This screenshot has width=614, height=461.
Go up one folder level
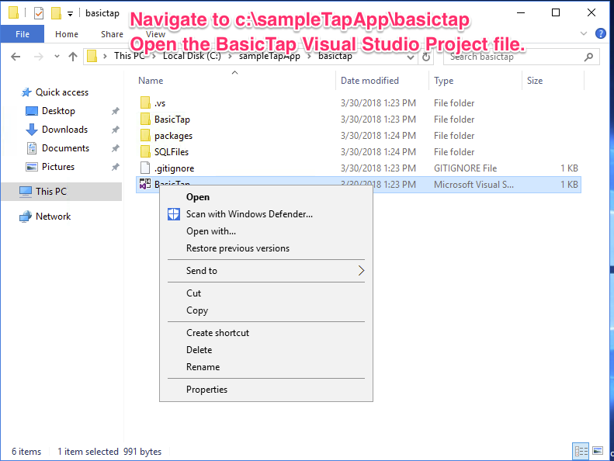coord(73,57)
